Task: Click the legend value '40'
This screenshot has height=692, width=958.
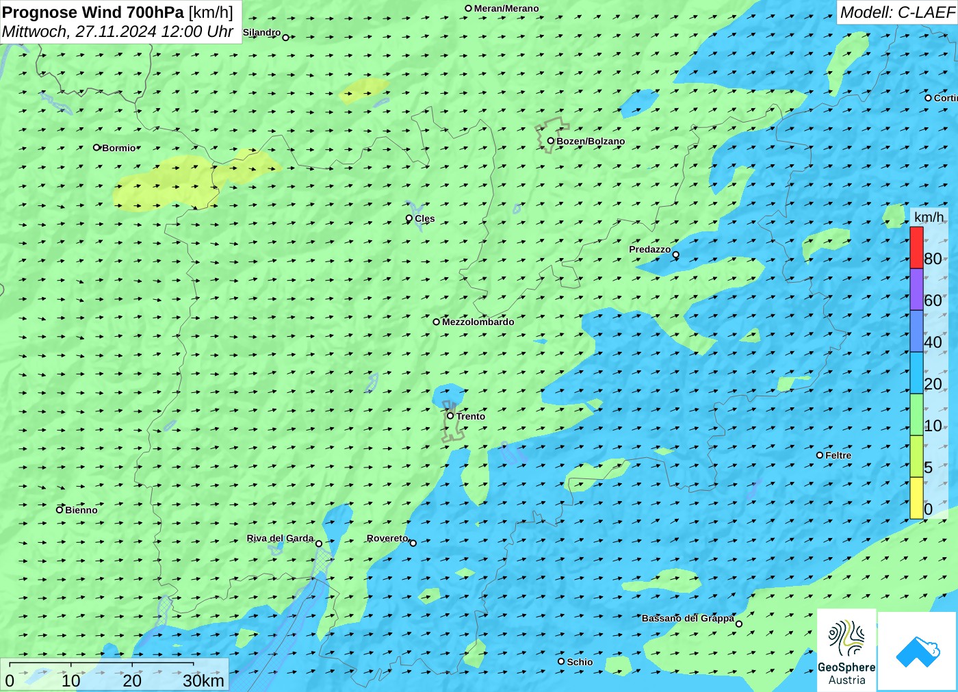Action: (x=933, y=342)
